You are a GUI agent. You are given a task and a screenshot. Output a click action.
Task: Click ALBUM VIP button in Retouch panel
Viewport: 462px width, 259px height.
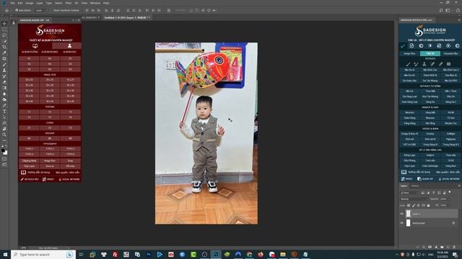point(425,179)
